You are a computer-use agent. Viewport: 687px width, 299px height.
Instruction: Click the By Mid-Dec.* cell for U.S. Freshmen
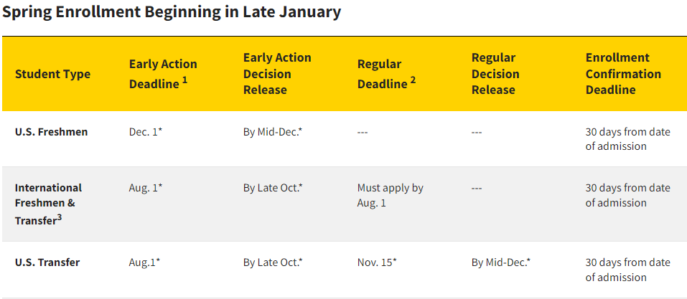[273, 132]
